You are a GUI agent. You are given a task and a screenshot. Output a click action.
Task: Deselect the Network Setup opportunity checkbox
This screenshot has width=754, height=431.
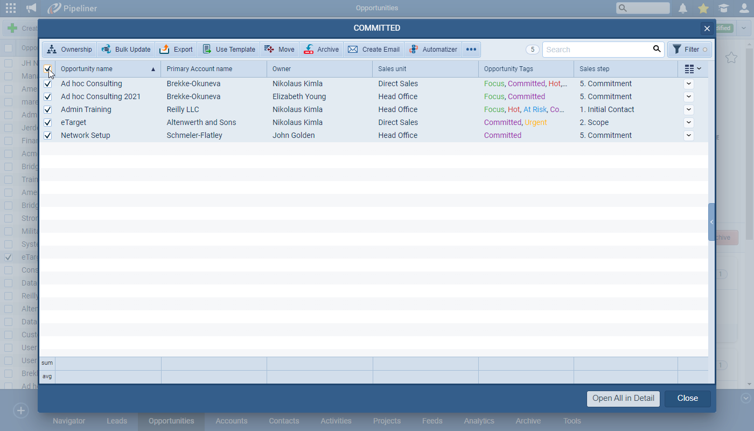(x=48, y=136)
